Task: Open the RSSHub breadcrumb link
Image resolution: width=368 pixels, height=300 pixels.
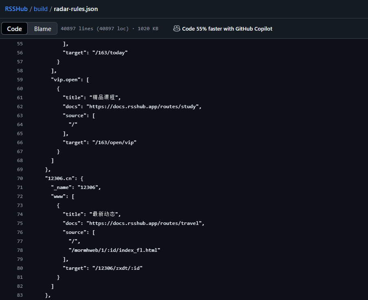Action: click(x=16, y=9)
